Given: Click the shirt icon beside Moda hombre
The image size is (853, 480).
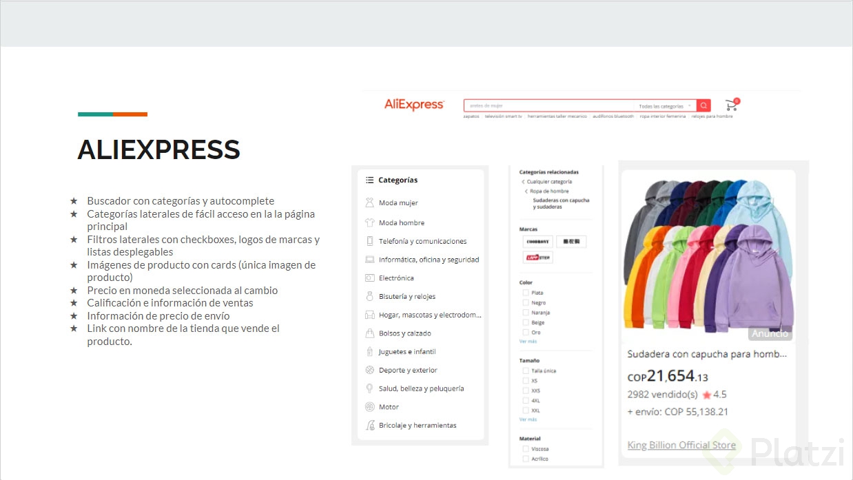Looking at the screenshot, I should [370, 222].
